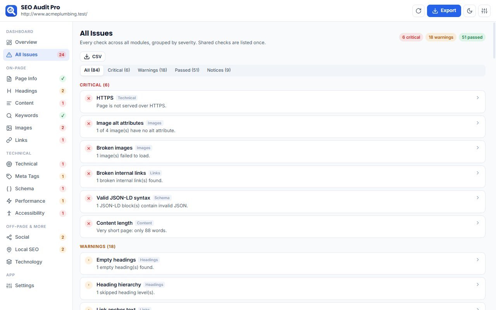This screenshot has height=310, width=496.
Task: Click the refresh audit icon button
Action: coord(418,11)
